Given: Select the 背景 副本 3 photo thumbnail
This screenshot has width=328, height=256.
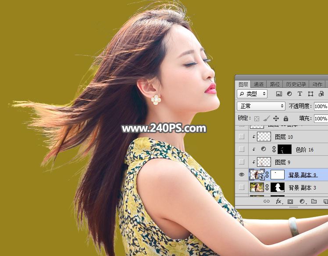Looking at the screenshot, I should pyautogui.click(x=257, y=187).
